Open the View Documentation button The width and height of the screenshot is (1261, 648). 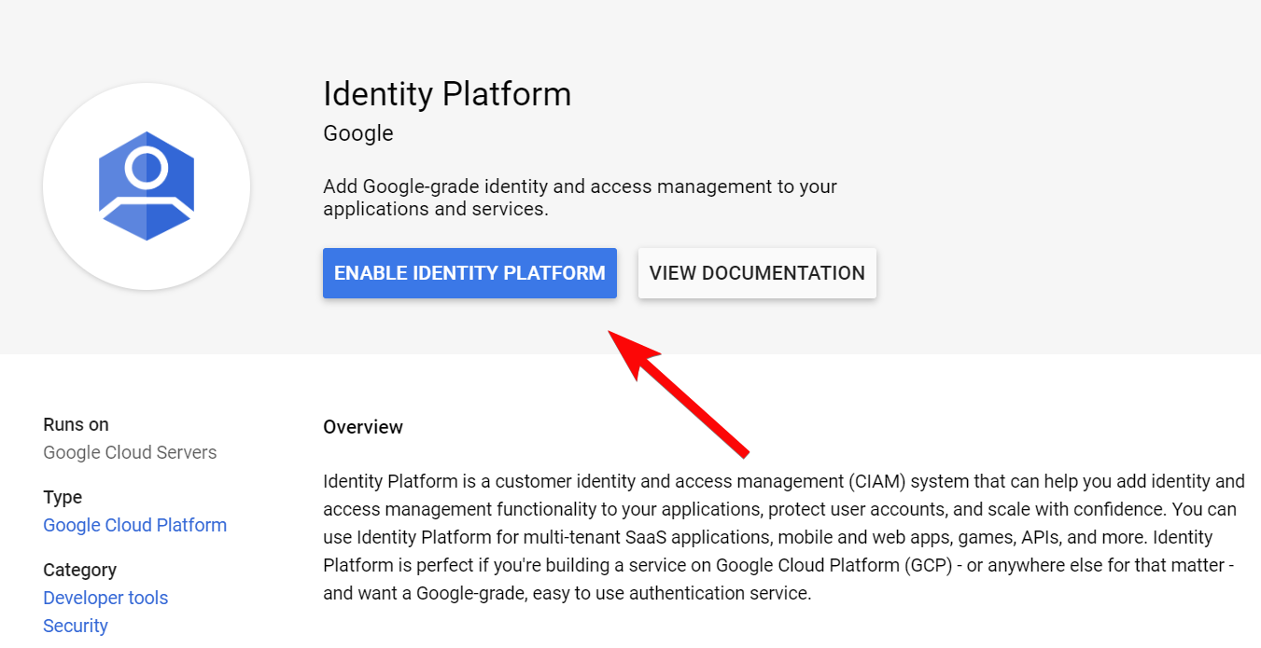pyautogui.click(x=757, y=273)
